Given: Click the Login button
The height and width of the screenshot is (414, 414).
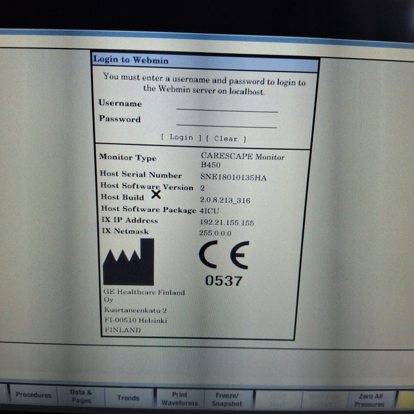Looking at the screenshot, I should coord(182,137).
